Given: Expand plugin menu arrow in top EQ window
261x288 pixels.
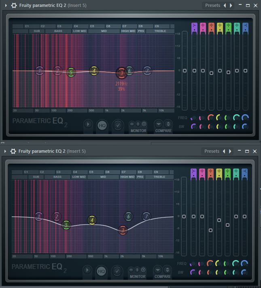Looking at the screenshot, I should click(x=6, y=6).
